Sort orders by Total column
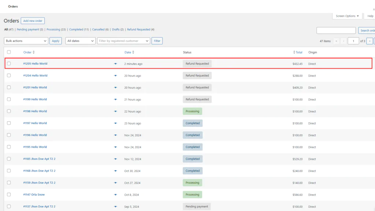Screen dimensions: 375x211 [298, 52]
